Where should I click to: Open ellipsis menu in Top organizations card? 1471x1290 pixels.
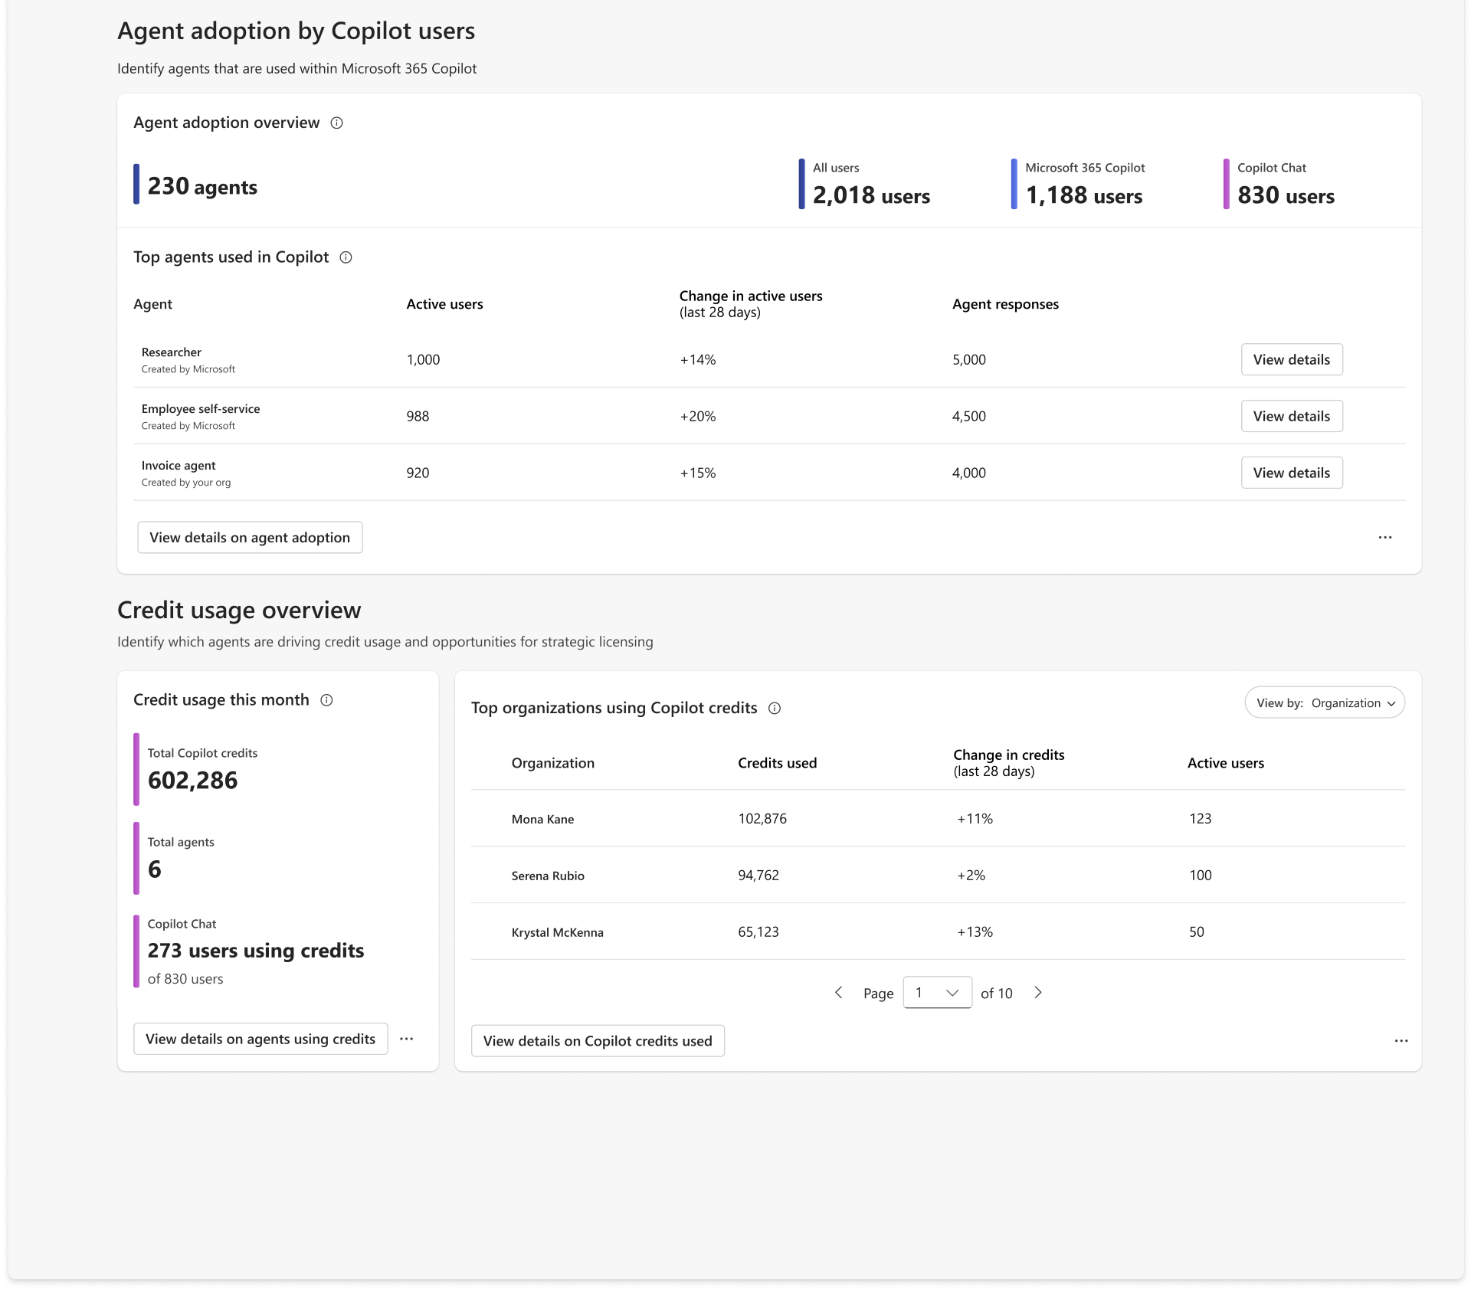pos(1401,1041)
